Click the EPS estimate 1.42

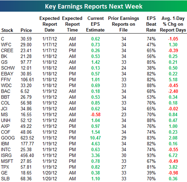tap(95, 62)
